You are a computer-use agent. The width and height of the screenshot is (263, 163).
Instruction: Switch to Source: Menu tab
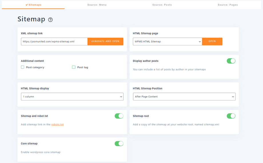[97, 5]
